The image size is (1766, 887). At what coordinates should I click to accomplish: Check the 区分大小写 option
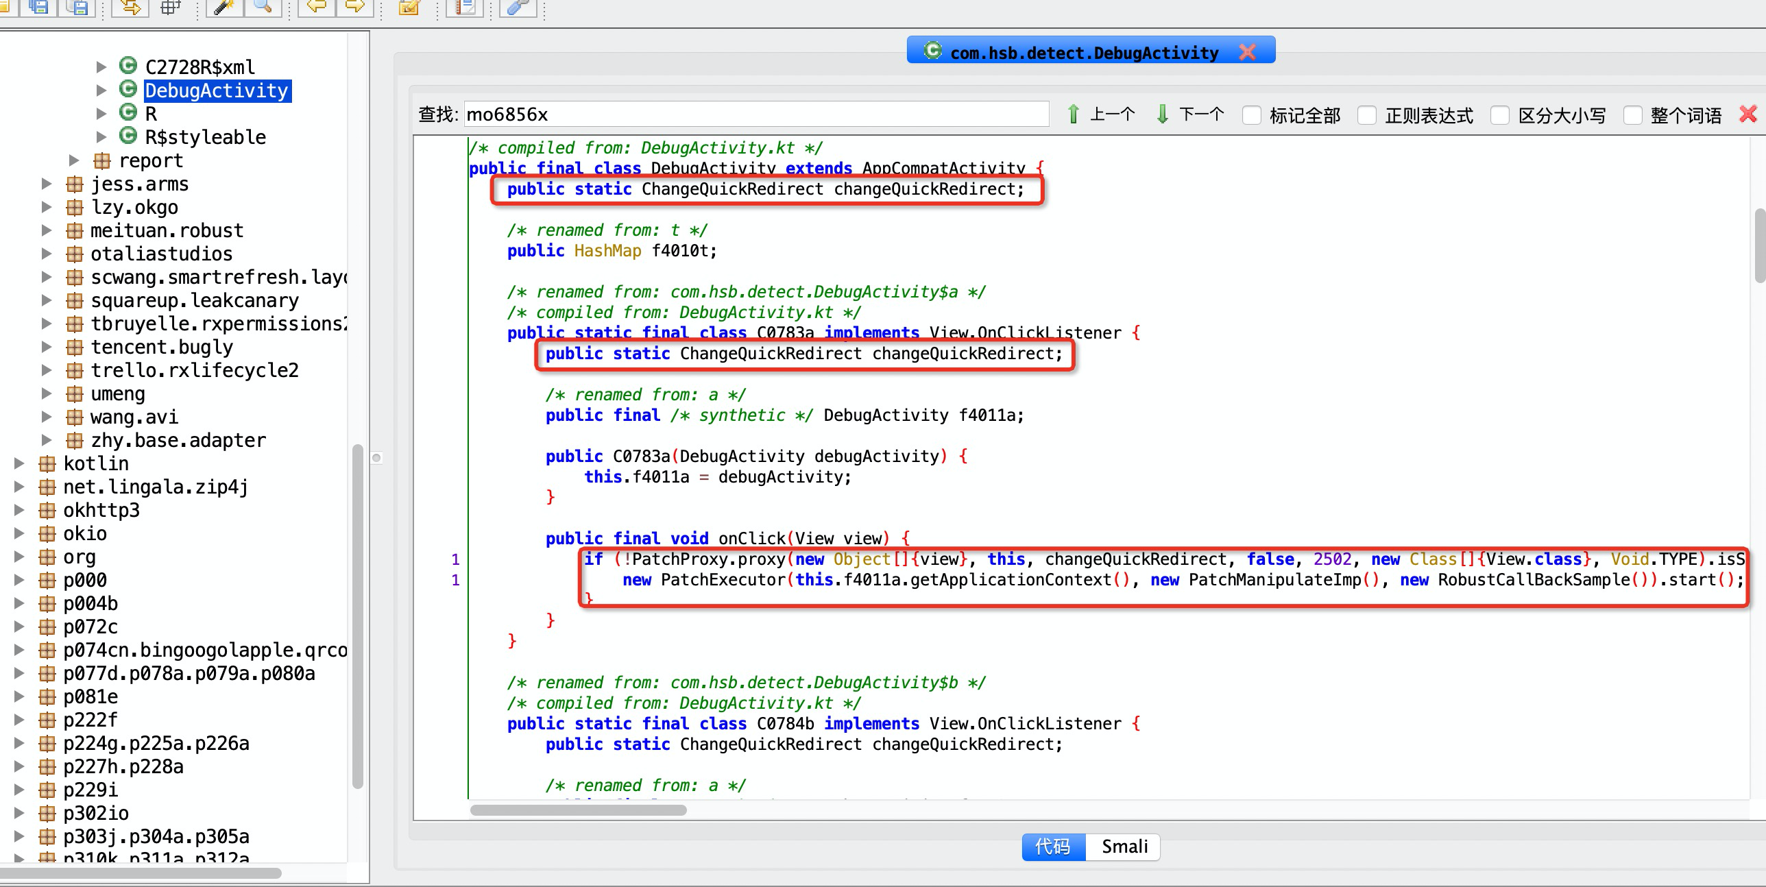click(1500, 115)
